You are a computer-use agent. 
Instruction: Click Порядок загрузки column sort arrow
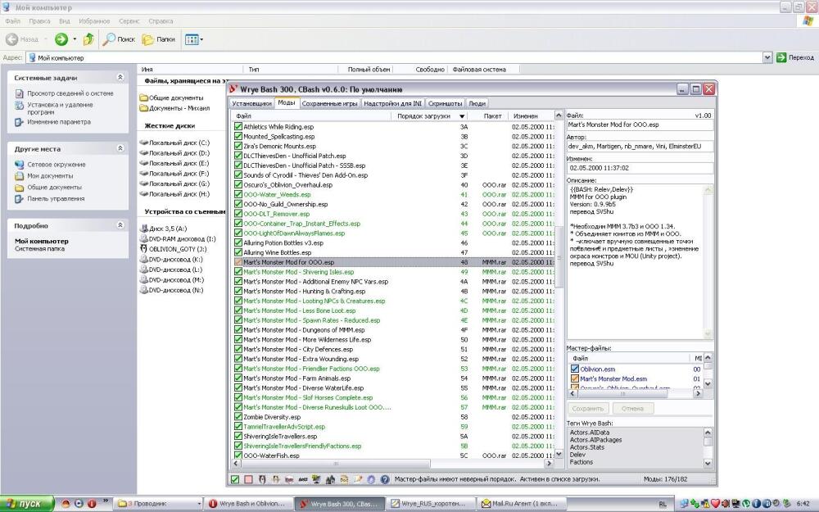pyautogui.click(x=462, y=116)
